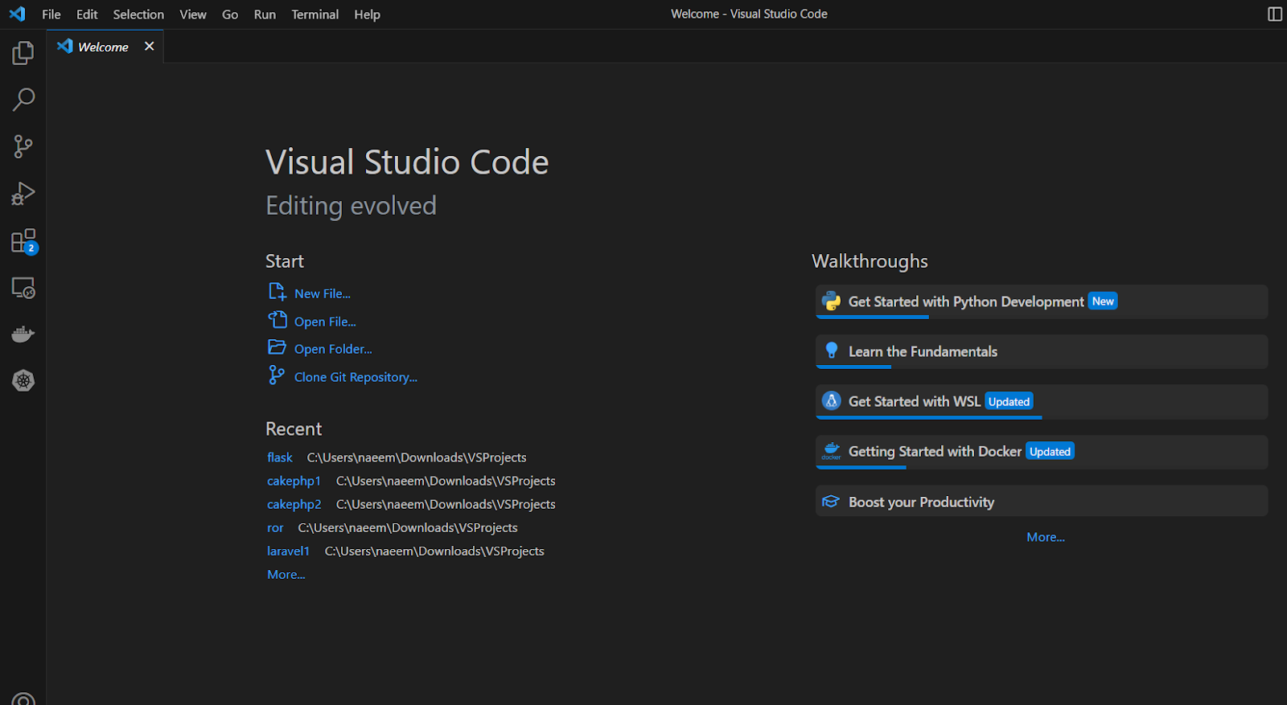This screenshot has width=1287, height=705.
Task: Click the progress bar under Get Started with WSL
Action: pyautogui.click(x=929, y=416)
